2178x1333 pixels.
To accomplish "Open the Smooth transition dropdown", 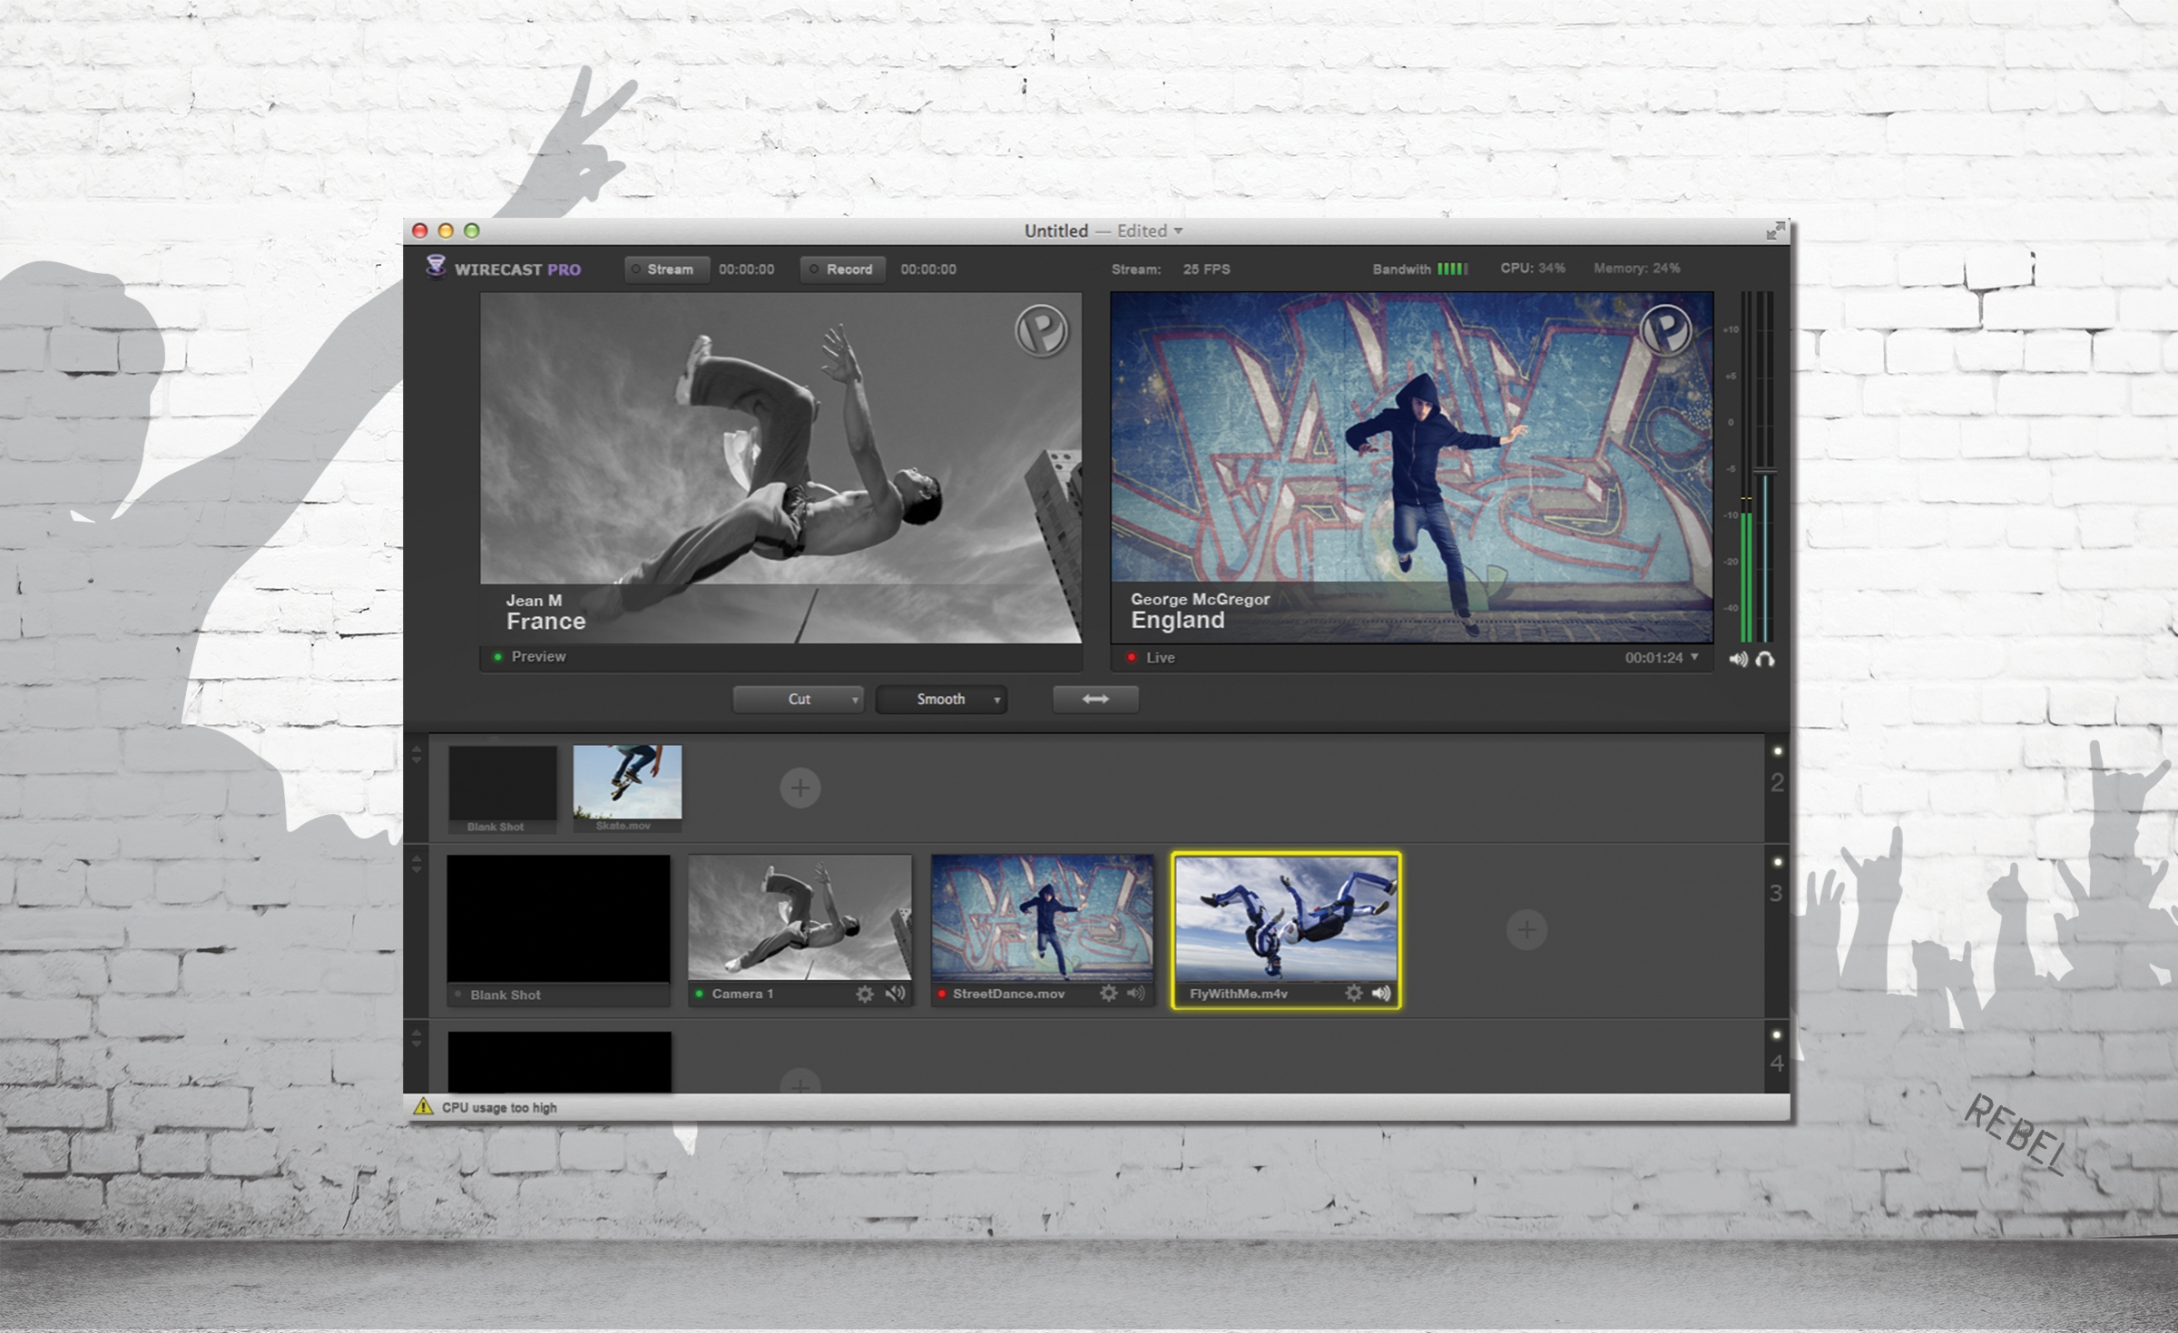I will [996, 700].
